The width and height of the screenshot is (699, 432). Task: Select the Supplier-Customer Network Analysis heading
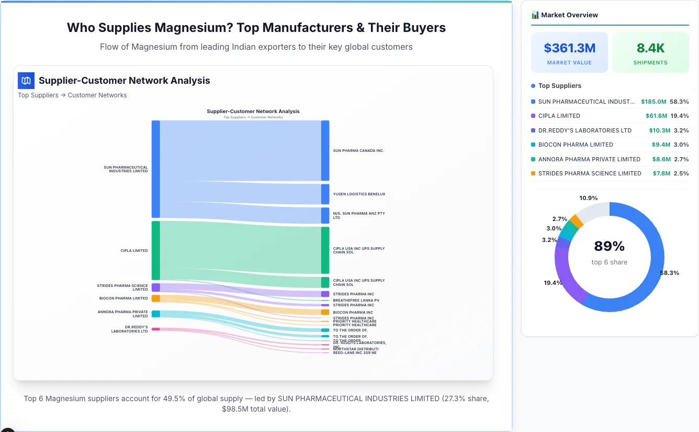click(124, 80)
